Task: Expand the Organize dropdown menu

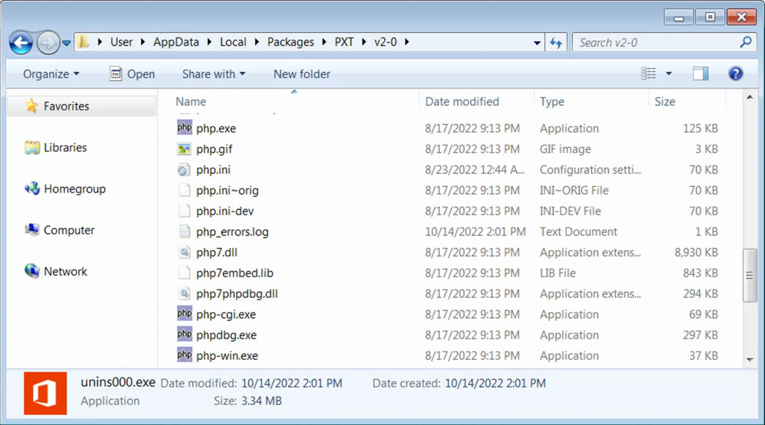Action: click(51, 74)
